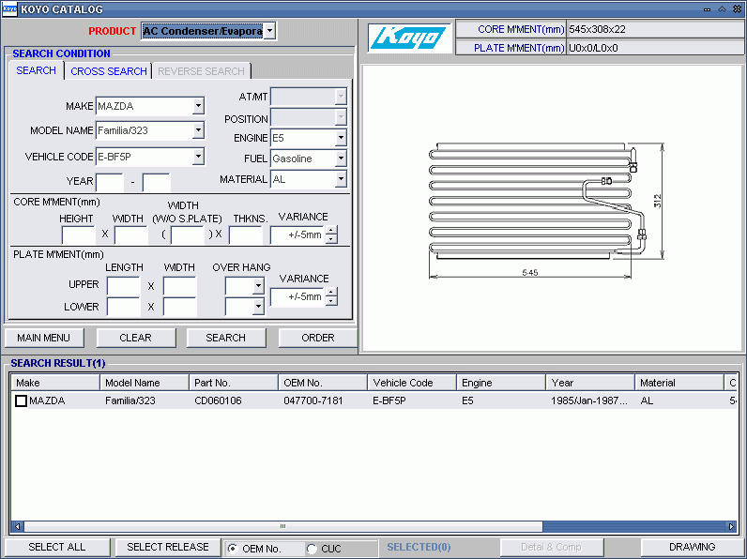Click the WIDTH (W/O S.PLATE) input field
Image resolution: width=747 pixels, height=559 pixels.
point(188,234)
